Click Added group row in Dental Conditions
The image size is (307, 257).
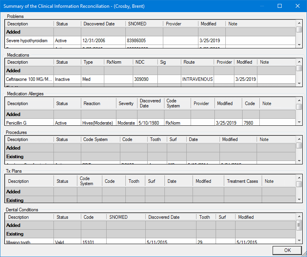pos(150,225)
